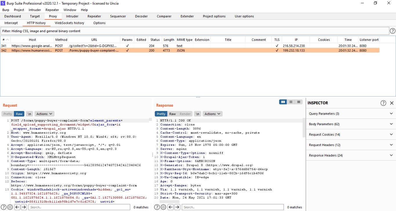
Task: Open search settings gear in Request panel
Action: [10, 207]
